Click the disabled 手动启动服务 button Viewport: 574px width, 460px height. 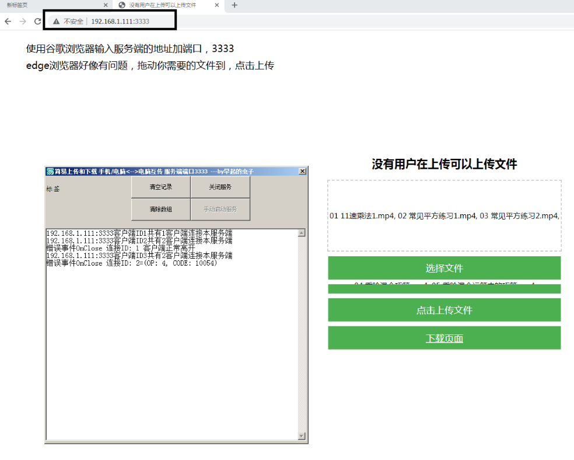pyautogui.click(x=220, y=209)
